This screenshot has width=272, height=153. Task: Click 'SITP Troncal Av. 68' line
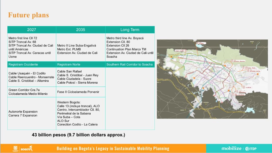(22, 42)
